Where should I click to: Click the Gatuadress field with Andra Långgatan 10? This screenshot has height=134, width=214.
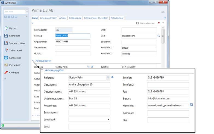point(89,85)
